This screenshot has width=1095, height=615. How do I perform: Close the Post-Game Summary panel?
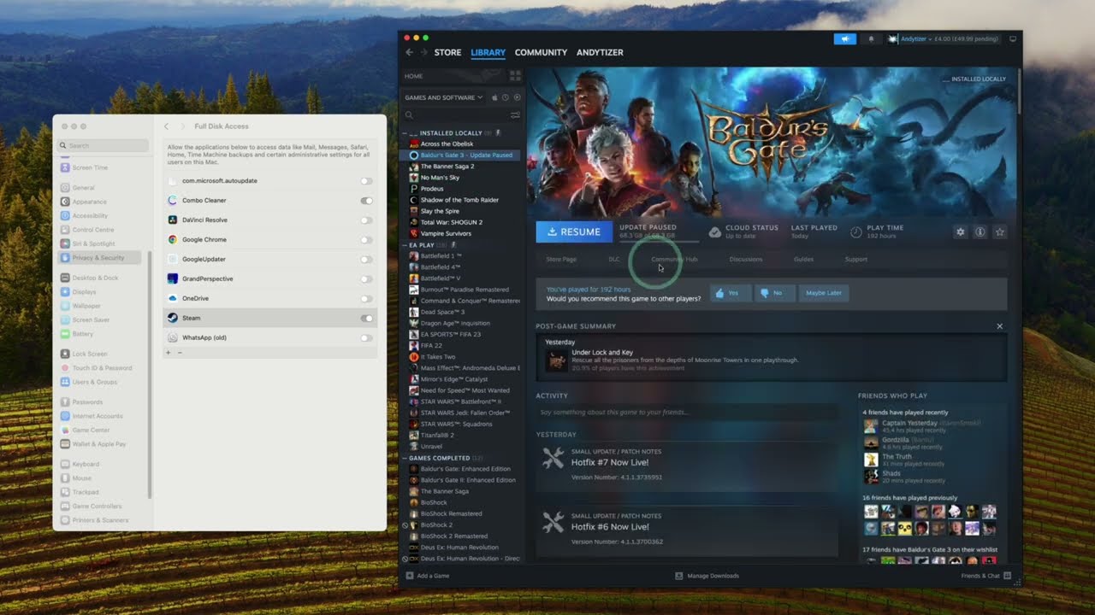pyautogui.click(x=999, y=326)
